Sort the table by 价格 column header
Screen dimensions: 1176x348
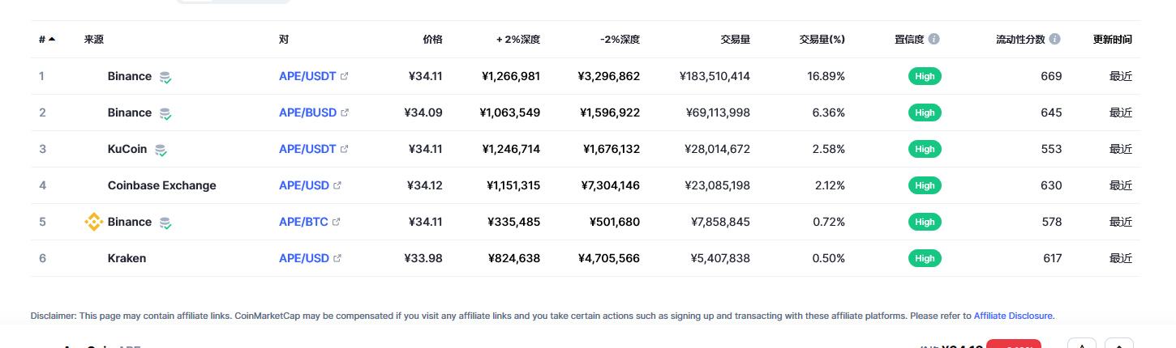pyautogui.click(x=432, y=39)
